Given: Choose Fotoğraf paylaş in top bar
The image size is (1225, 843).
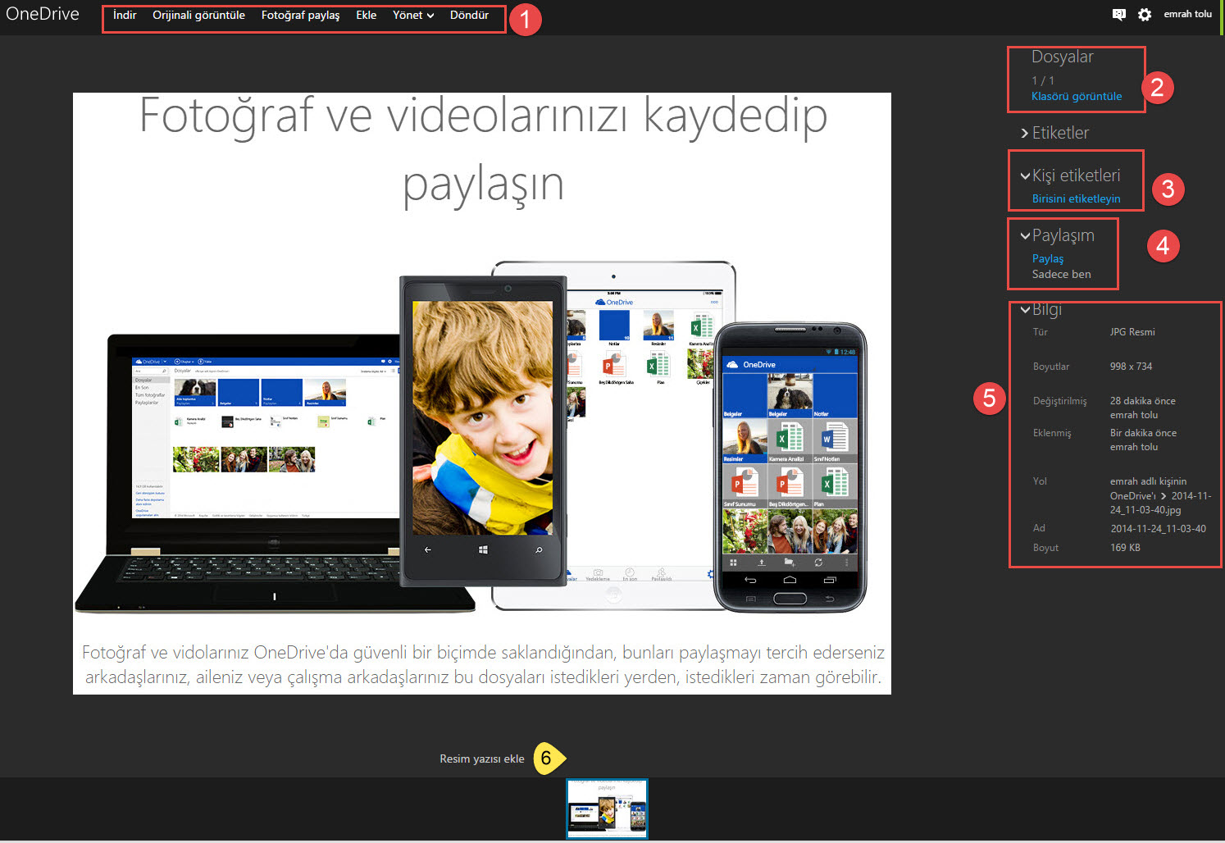Looking at the screenshot, I should click(300, 15).
